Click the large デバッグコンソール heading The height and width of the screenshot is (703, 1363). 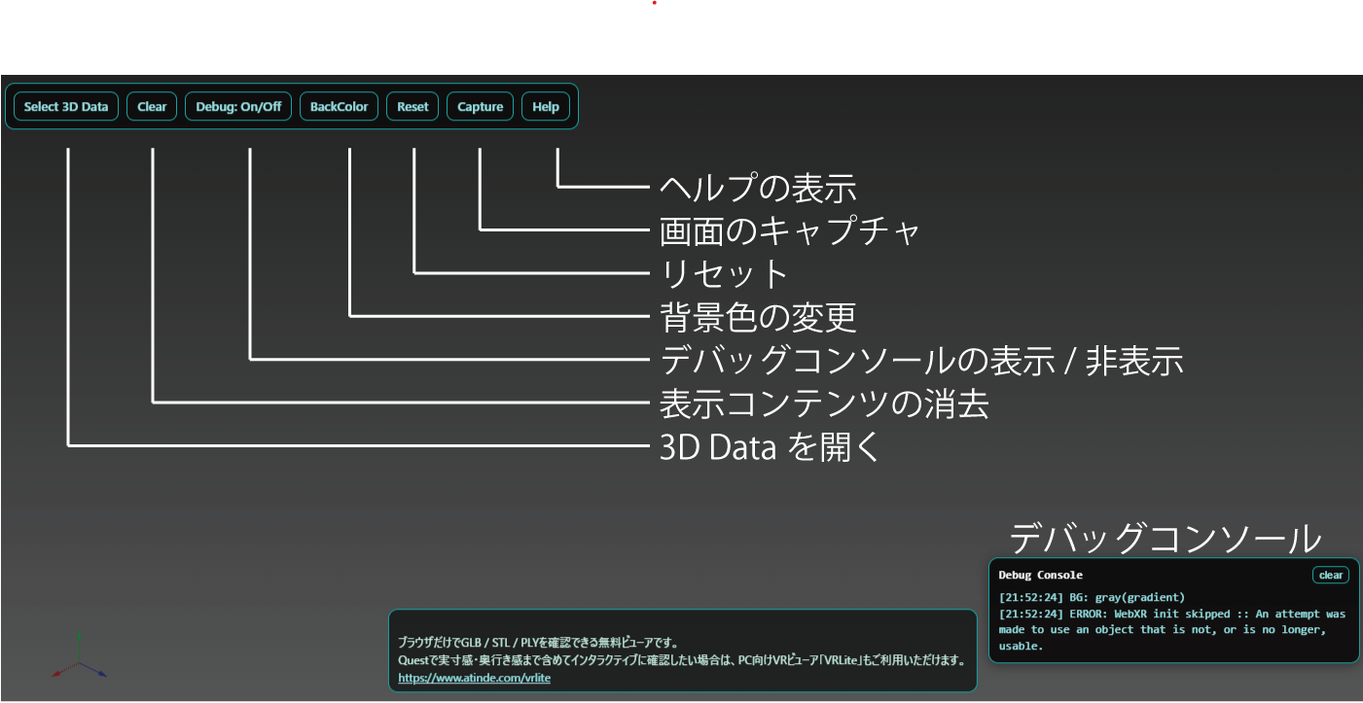(x=1165, y=538)
